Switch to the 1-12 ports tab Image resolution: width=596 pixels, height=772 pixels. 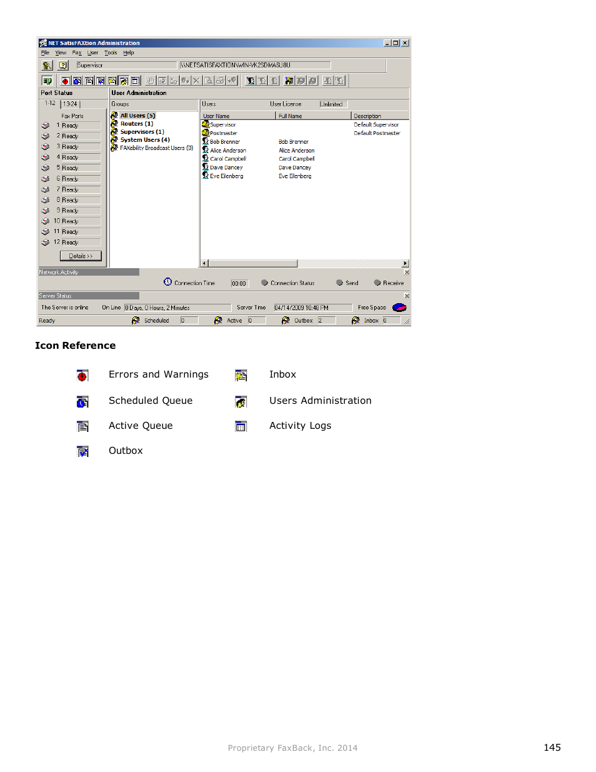point(50,104)
